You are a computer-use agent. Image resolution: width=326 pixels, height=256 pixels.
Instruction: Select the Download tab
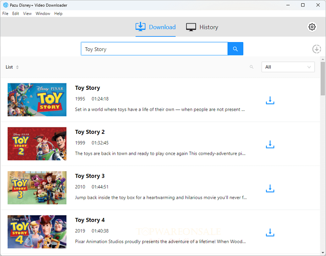click(156, 27)
